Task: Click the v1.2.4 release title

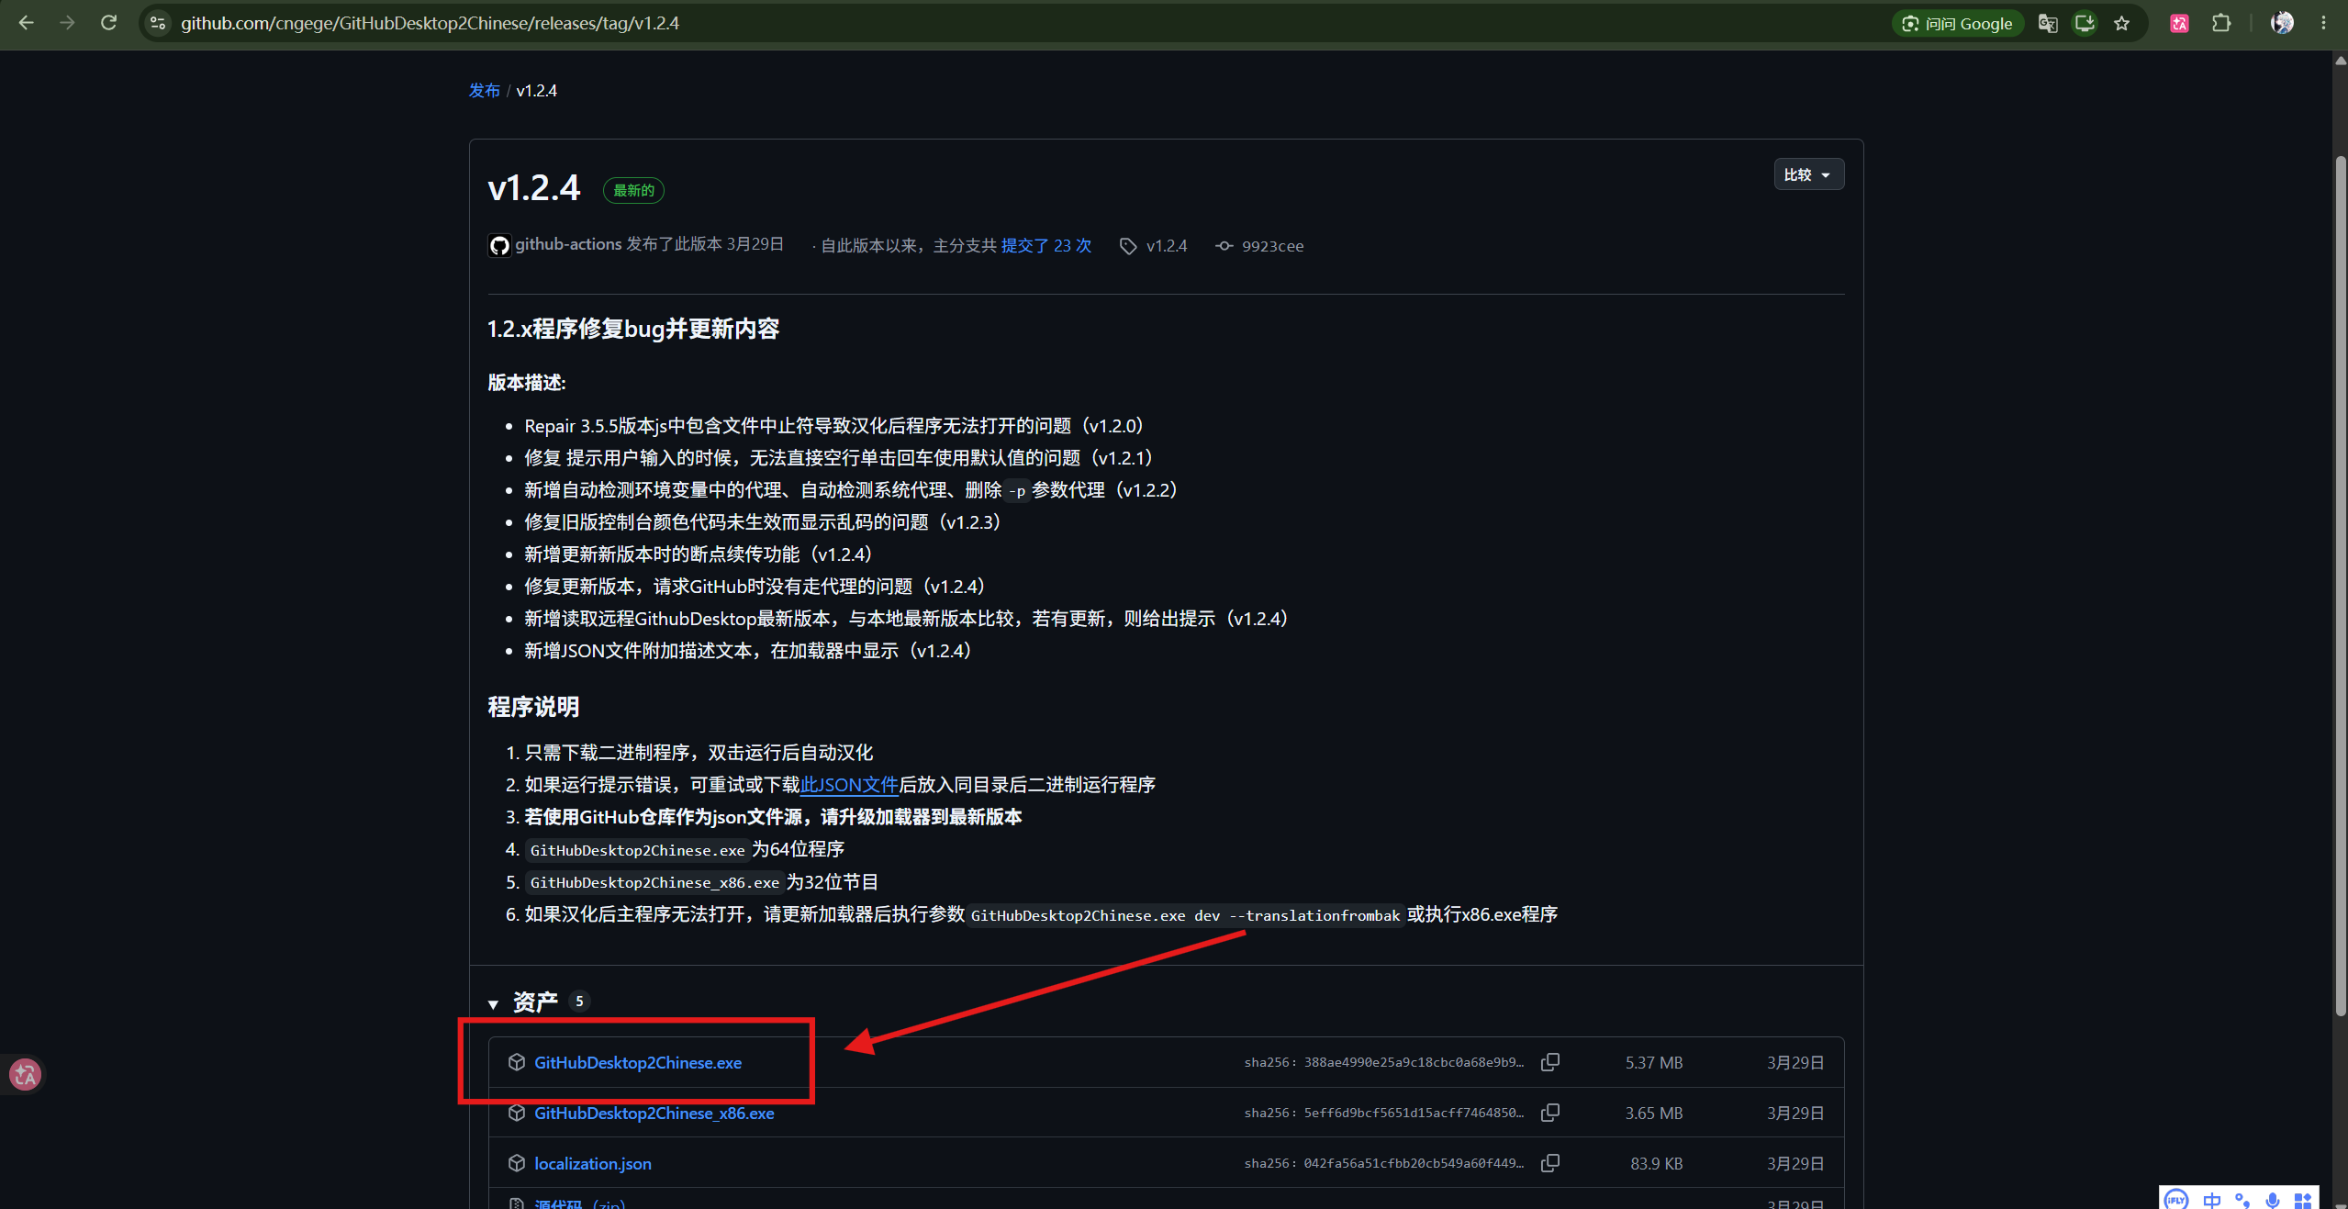Action: [534, 188]
